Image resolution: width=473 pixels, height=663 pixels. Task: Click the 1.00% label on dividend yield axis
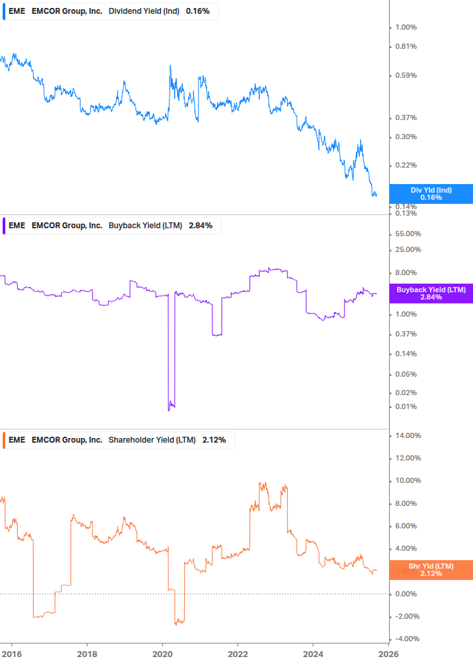click(406, 28)
